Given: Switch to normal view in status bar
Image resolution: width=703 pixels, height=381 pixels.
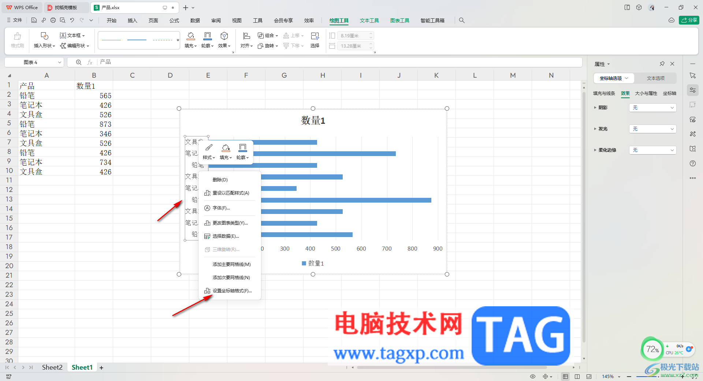Looking at the screenshot, I should click(x=566, y=376).
